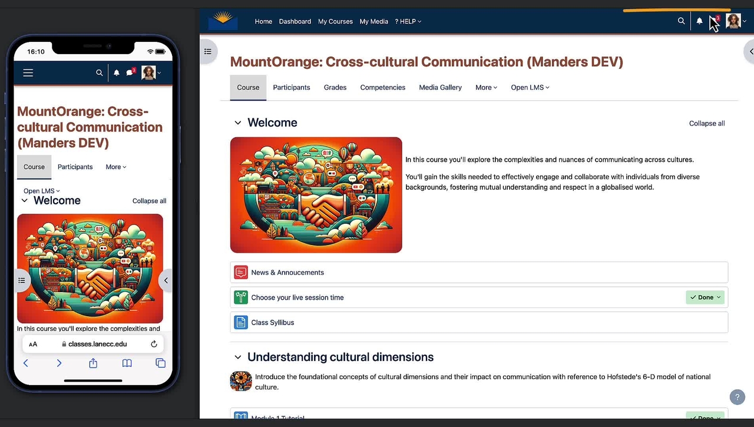
Task: Open the Class Syllibus link
Action: click(273, 322)
